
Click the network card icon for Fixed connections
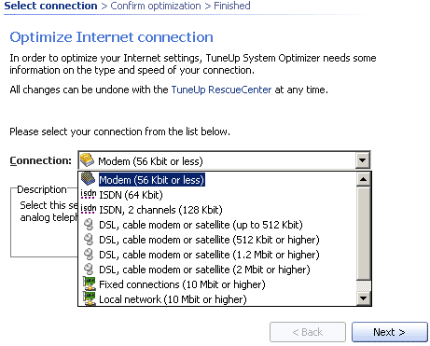pos(90,284)
